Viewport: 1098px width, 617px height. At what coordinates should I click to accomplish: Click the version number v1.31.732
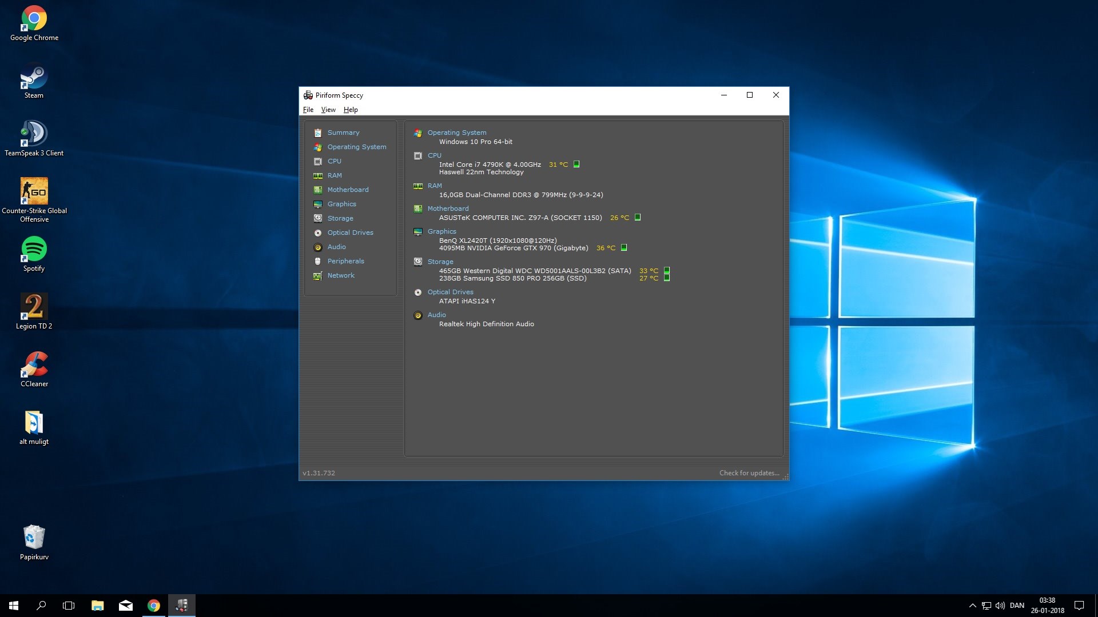pos(319,473)
